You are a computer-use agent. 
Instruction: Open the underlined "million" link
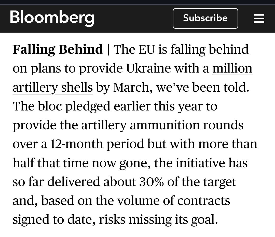[232, 68]
